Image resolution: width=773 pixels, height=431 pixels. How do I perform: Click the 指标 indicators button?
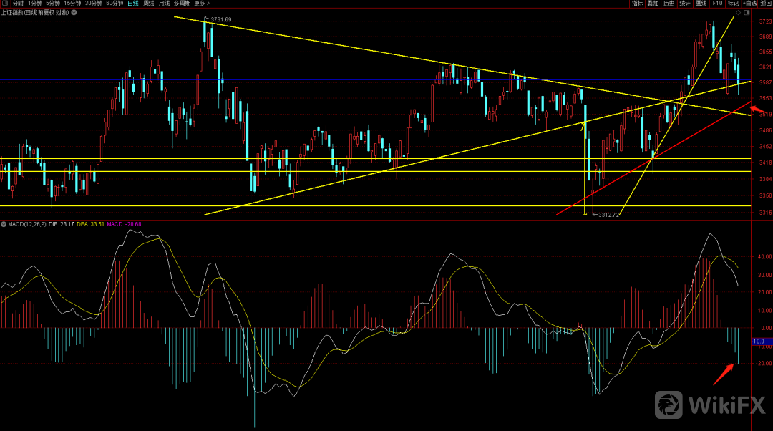tap(637, 4)
